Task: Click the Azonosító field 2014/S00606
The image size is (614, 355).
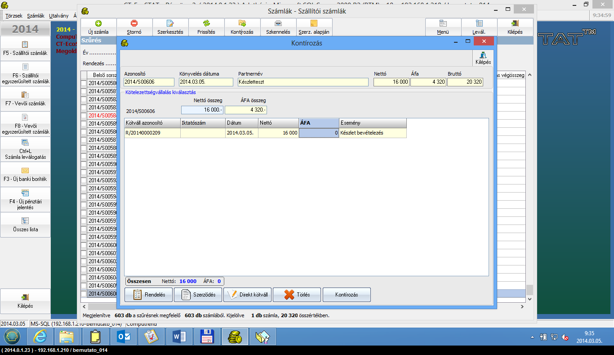Action: (149, 82)
